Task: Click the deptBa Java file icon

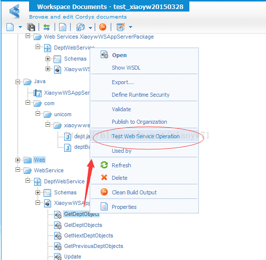Action: point(68,148)
